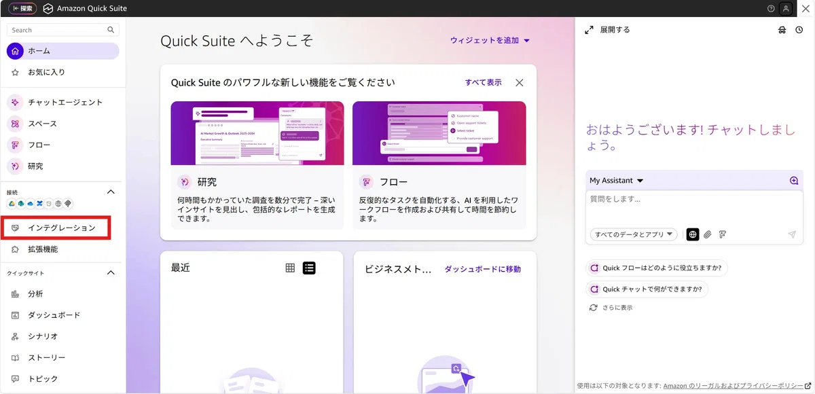Click the incognito glasses icon in chat panel
Screen dimensions: 815x394
click(782, 30)
